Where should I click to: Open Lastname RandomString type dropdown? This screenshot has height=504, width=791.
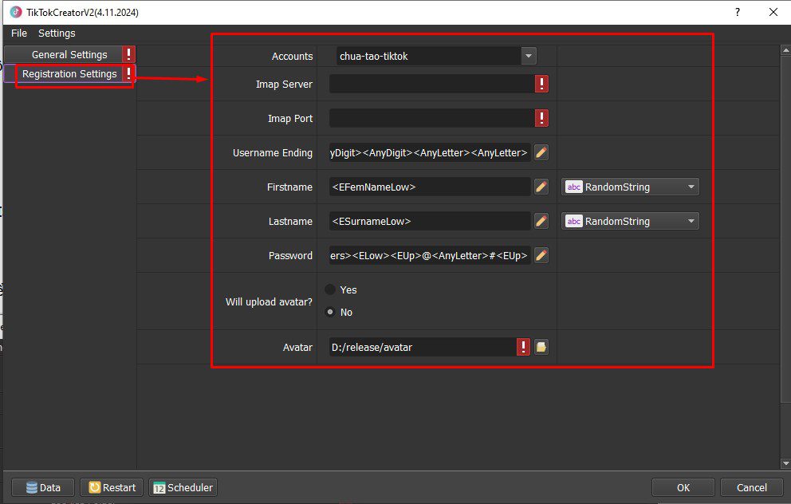coord(630,221)
